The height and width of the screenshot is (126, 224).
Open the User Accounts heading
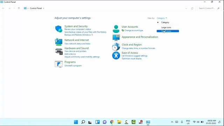(130, 27)
